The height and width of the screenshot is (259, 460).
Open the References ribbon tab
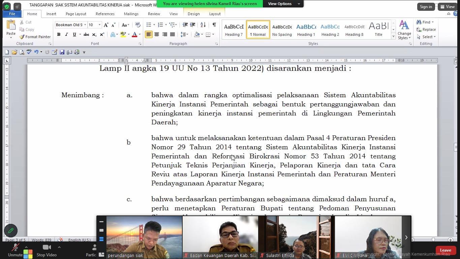coord(105,14)
